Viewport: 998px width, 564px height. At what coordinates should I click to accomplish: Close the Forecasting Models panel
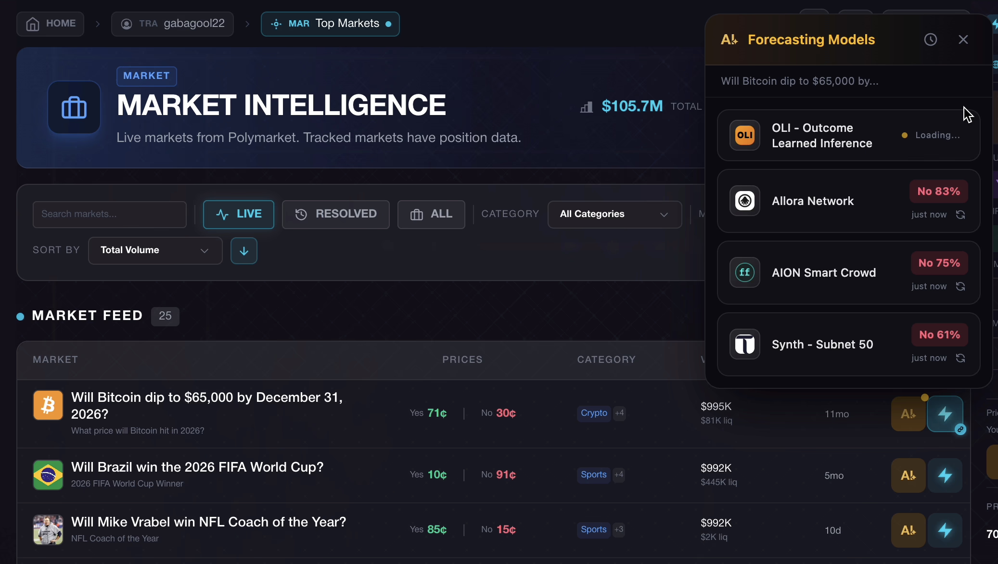coord(963,39)
